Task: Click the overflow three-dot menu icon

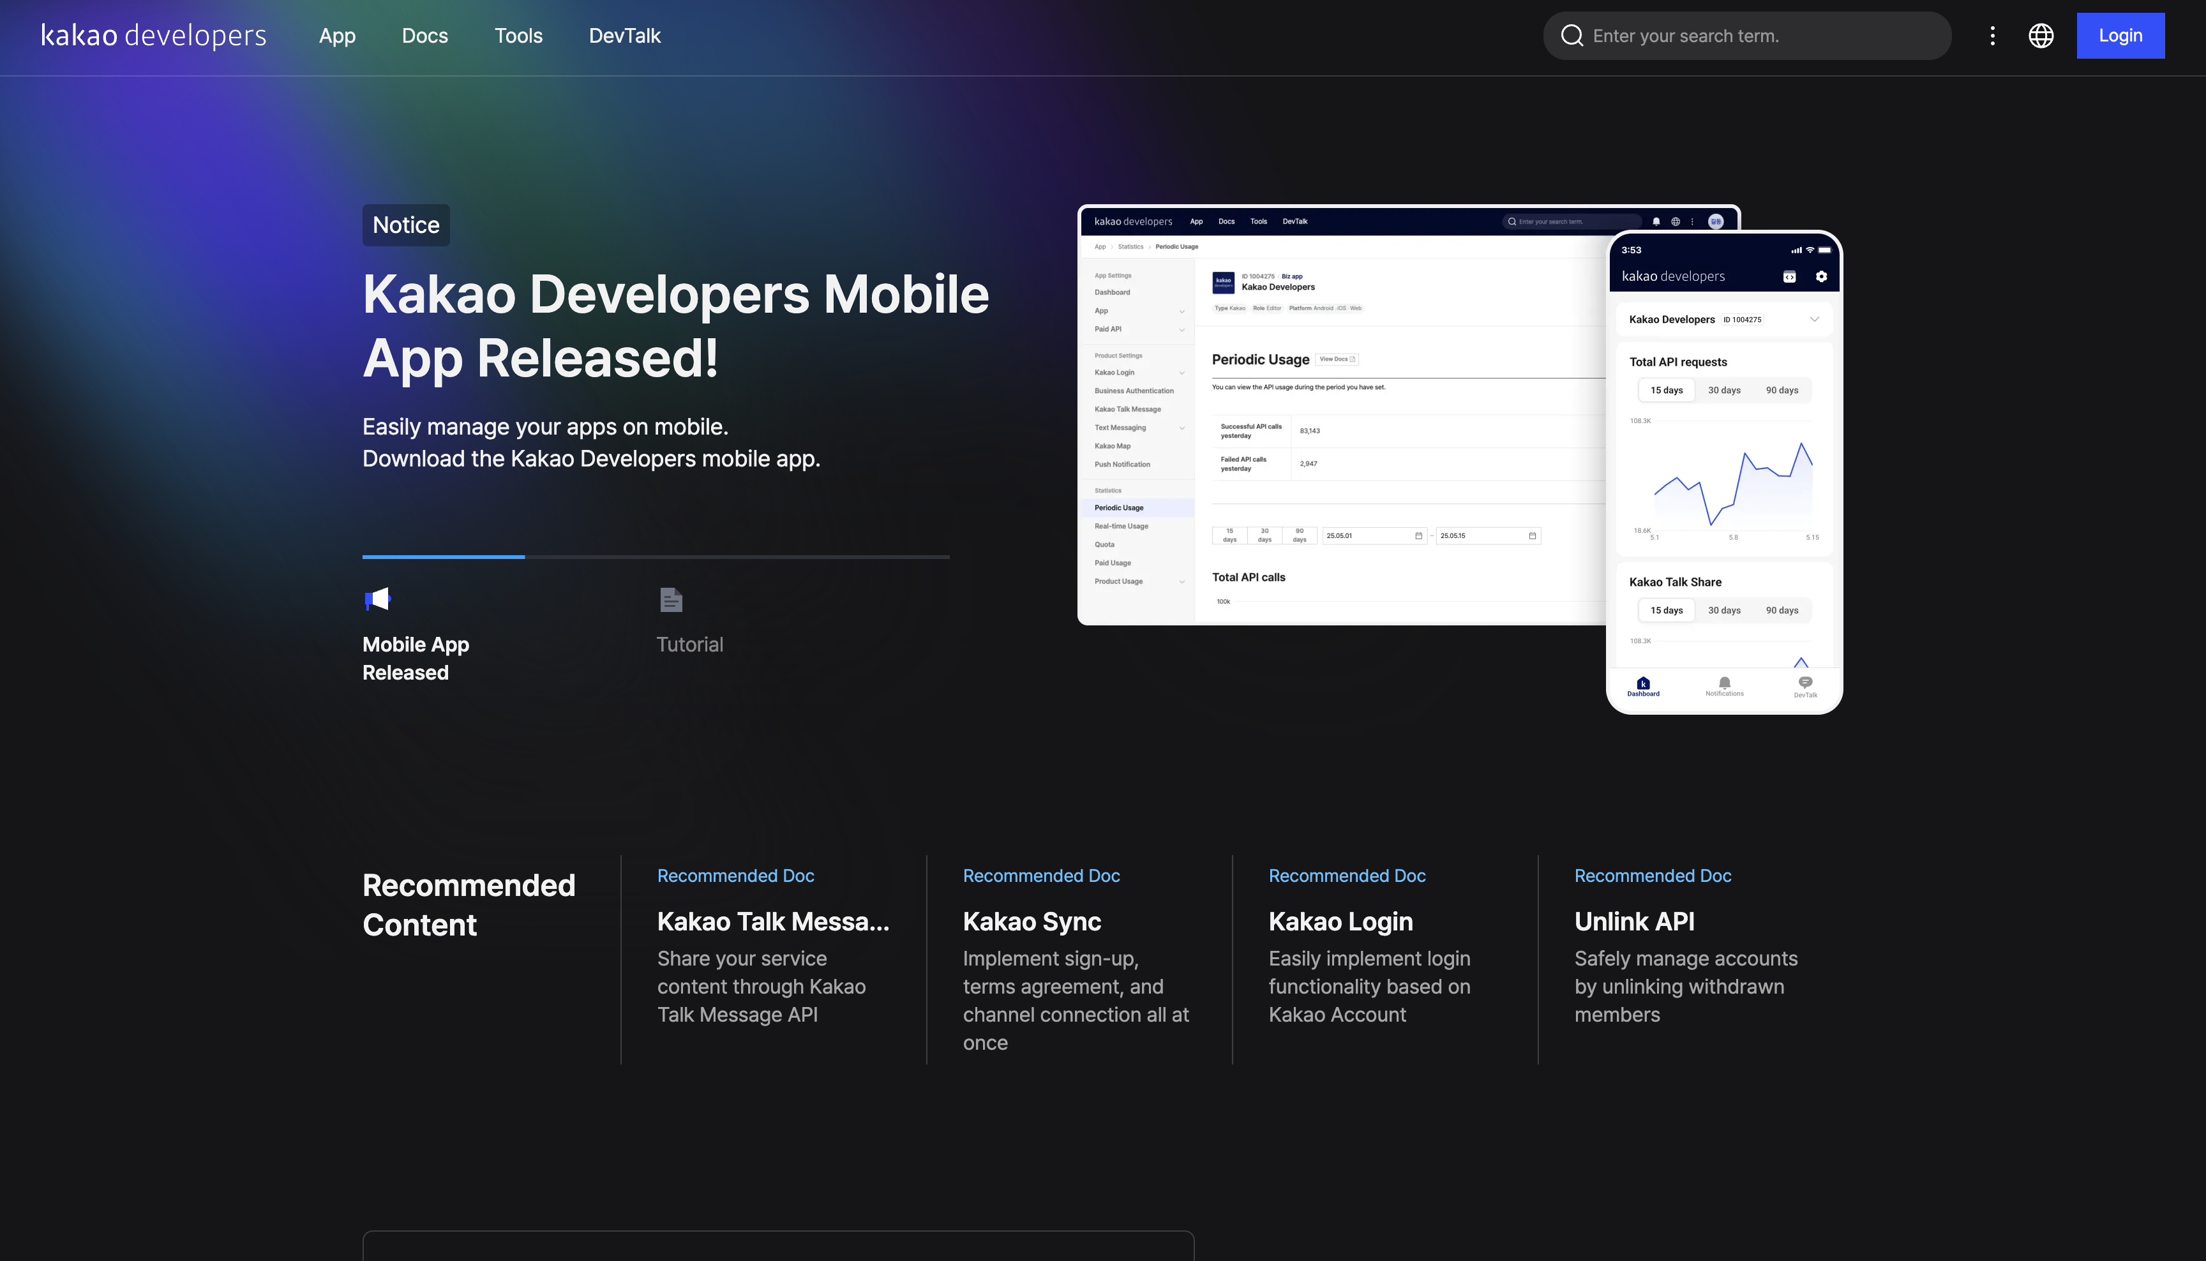Action: 1992,36
